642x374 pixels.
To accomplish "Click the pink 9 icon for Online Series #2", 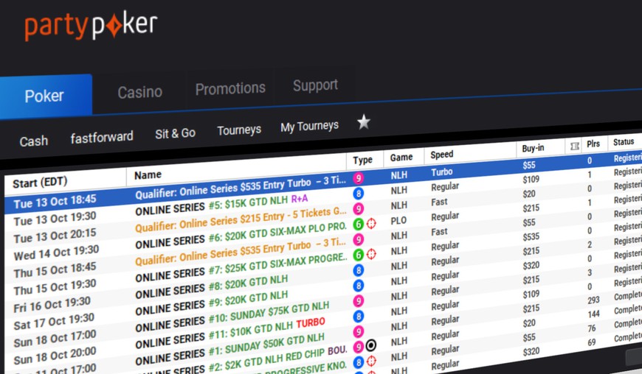I will [x=358, y=347].
